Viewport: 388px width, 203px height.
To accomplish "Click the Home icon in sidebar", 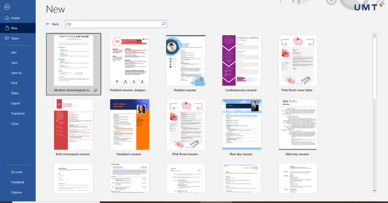I will coord(7,18).
